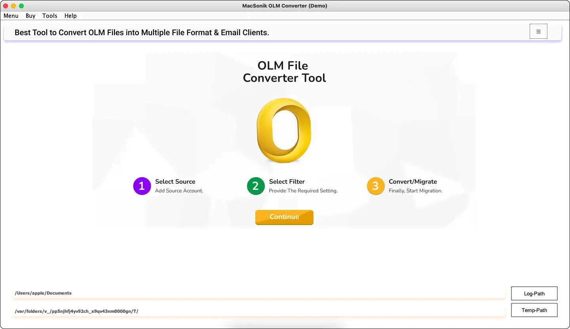Click the Select Filter step label
570x329 pixels.
point(287,182)
